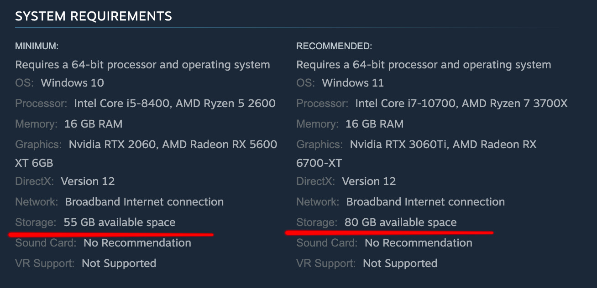Screen dimensions: 597x288
Task: Click the 55 GB available space text
Action: pos(120,223)
